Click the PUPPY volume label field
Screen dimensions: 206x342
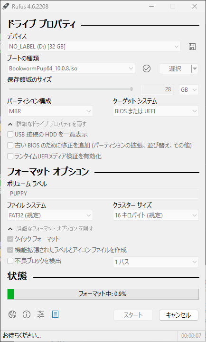pos(103,194)
